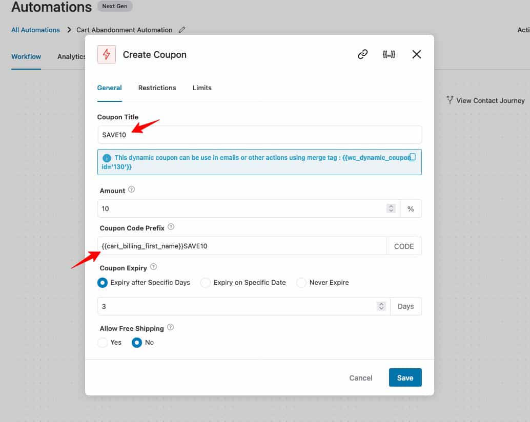Save the coupon settings
The height and width of the screenshot is (422, 530).
[x=405, y=377]
